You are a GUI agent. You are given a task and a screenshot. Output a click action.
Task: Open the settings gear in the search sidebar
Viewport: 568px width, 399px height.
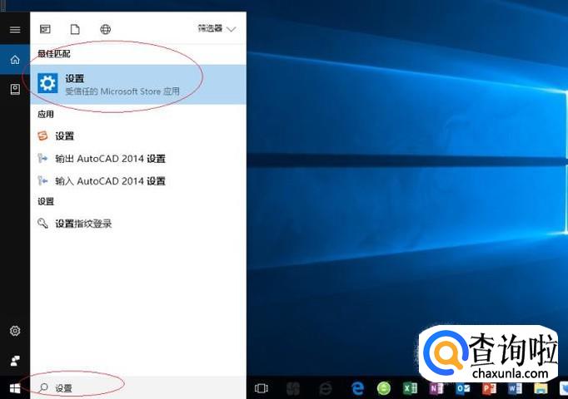point(15,331)
